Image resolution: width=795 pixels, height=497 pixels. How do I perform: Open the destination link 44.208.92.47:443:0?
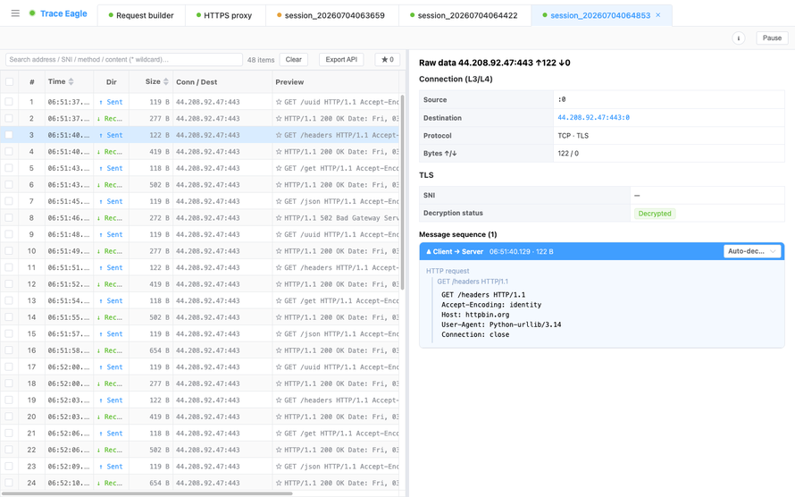pos(593,118)
